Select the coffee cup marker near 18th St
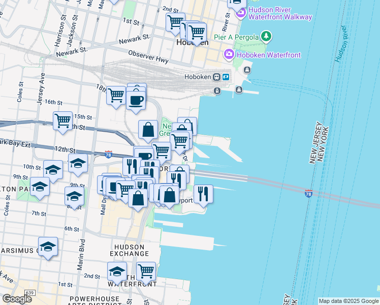The image size is (380, 305). point(136,102)
